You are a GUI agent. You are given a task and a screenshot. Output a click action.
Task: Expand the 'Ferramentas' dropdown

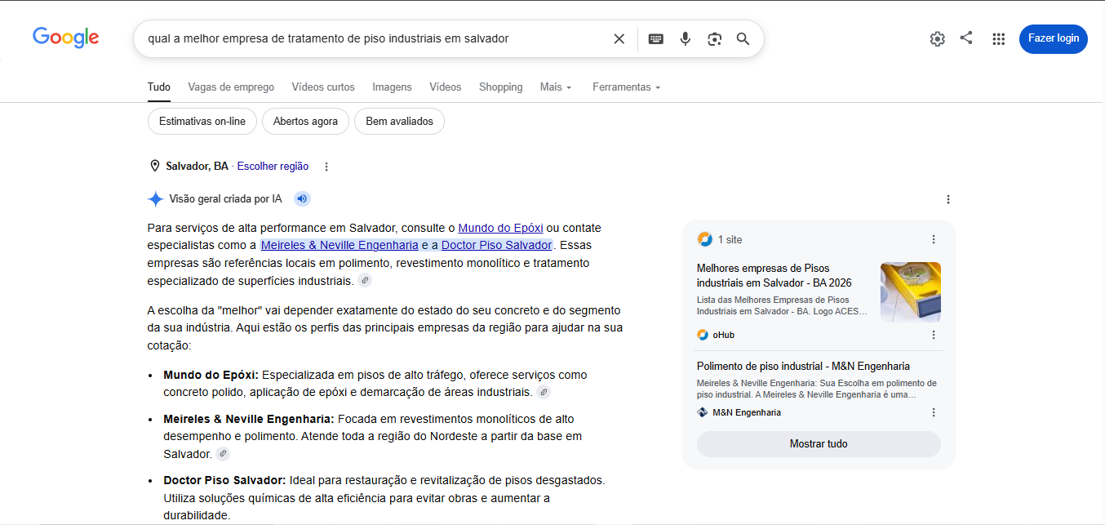coord(626,87)
